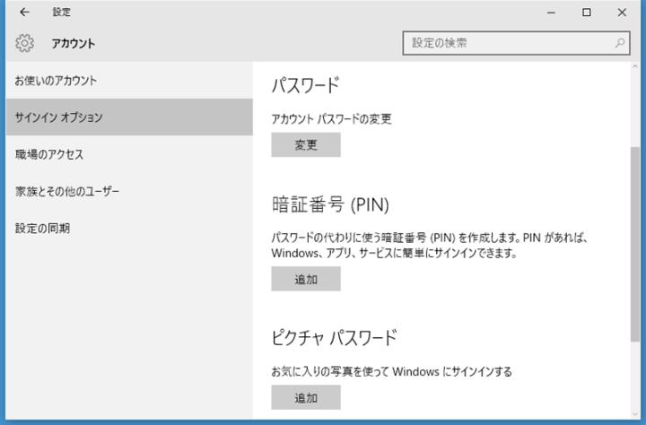Click the scrollbar up arrow
The height and width of the screenshot is (425, 646).
[x=635, y=66]
